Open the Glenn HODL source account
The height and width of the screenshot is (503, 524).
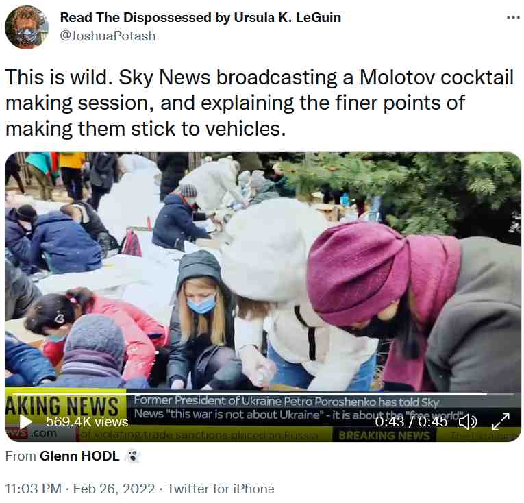(x=79, y=456)
